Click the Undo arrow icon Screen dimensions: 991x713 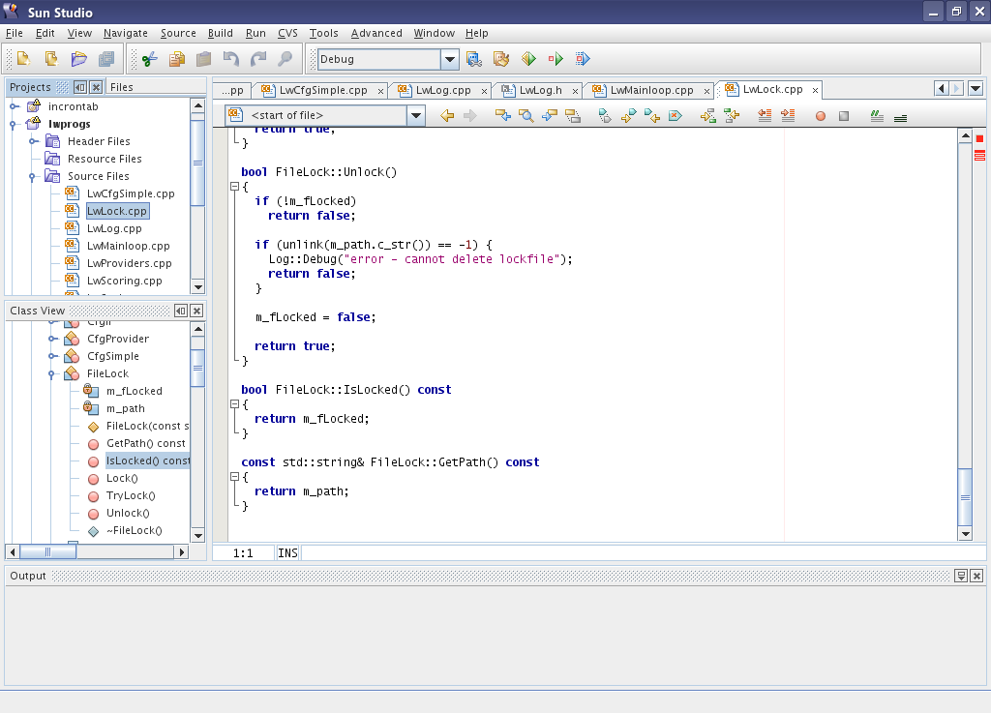230,59
